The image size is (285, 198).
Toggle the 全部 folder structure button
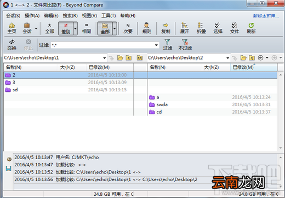click(105, 28)
